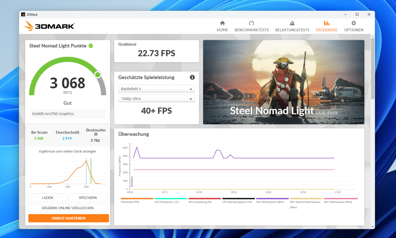This screenshot has height=238, width=396.
Task: Click the Steel Nomad Light banner image
Action: (x=284, y=82)
